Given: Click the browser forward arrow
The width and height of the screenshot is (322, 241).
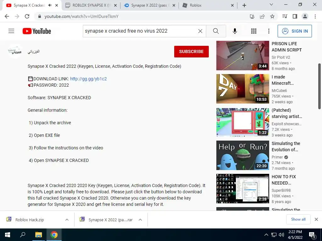Looking at the screenshot, I should click(x=17, y=16).
